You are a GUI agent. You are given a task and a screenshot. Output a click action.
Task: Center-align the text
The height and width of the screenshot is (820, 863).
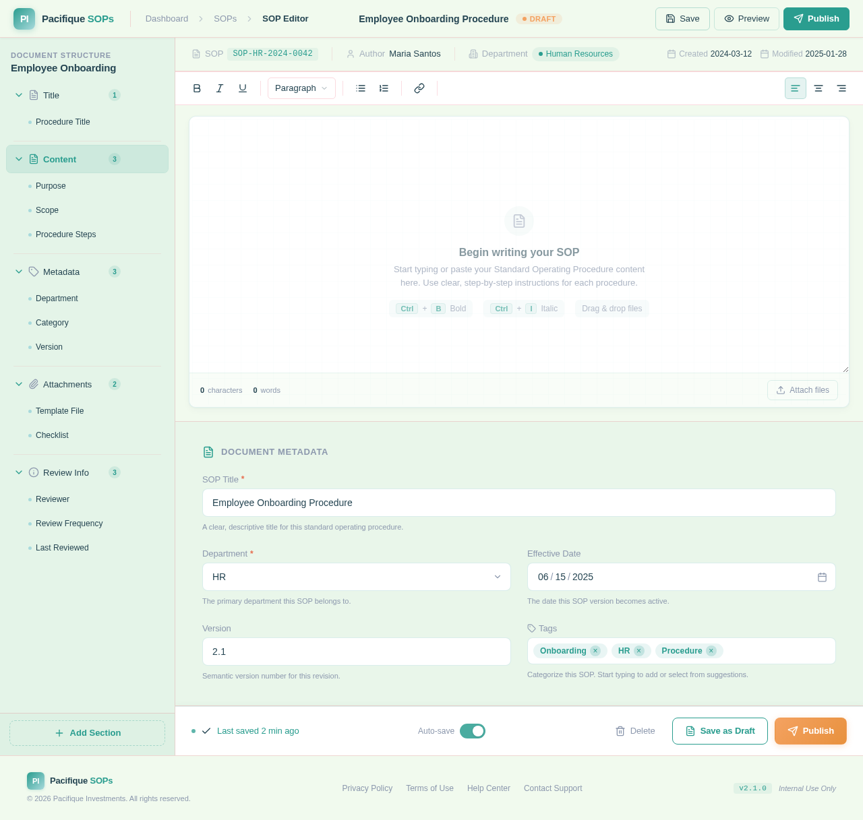[819, 88]
